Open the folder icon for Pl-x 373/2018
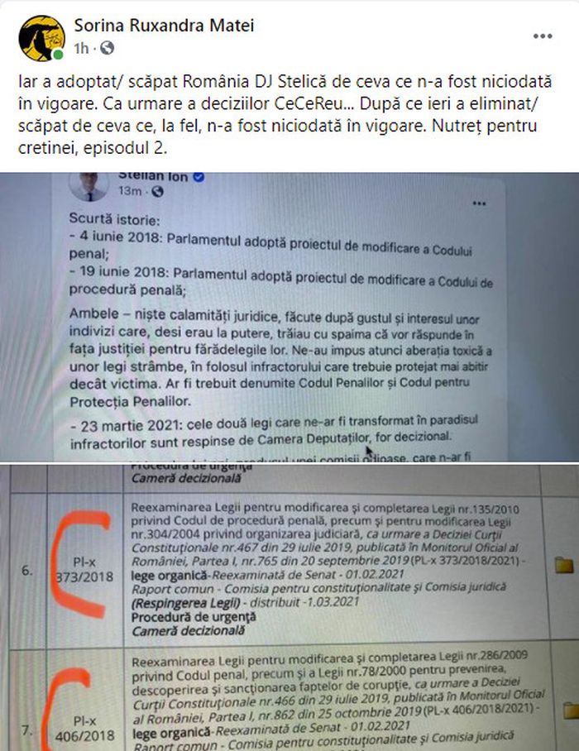This screenshot has height=751, width=579. (564, 565)
